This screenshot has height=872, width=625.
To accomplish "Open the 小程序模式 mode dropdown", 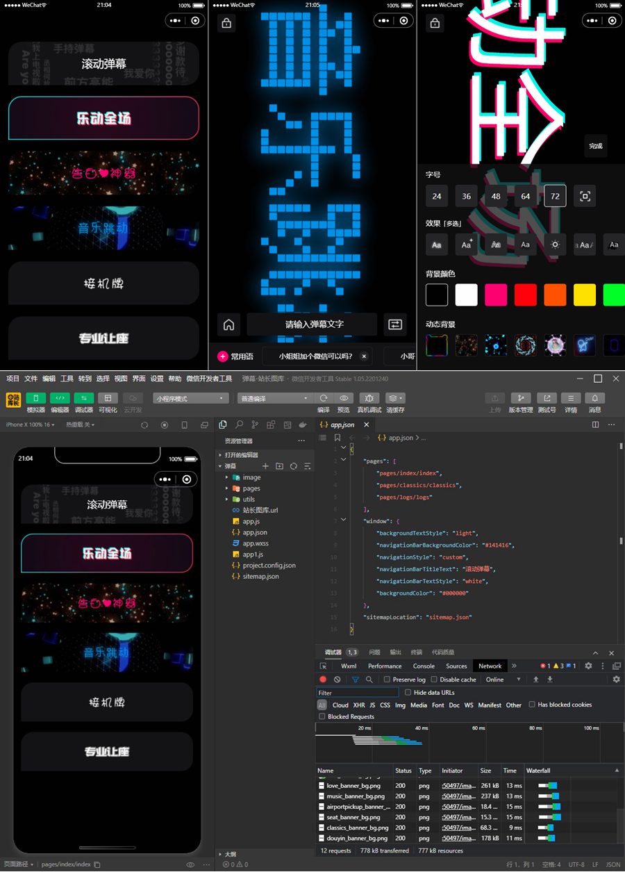I will 191,398.
